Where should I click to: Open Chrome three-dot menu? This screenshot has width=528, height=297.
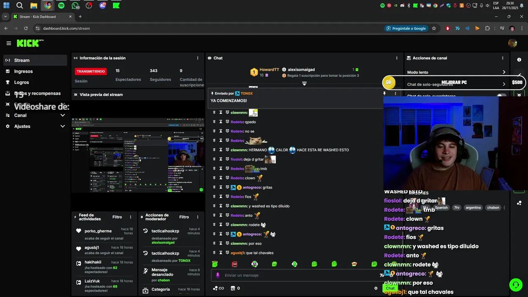pos(522,28)
